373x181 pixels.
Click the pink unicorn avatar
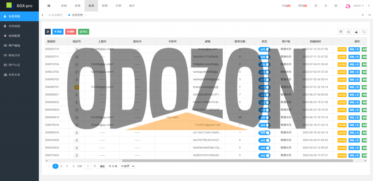(348, 6)
